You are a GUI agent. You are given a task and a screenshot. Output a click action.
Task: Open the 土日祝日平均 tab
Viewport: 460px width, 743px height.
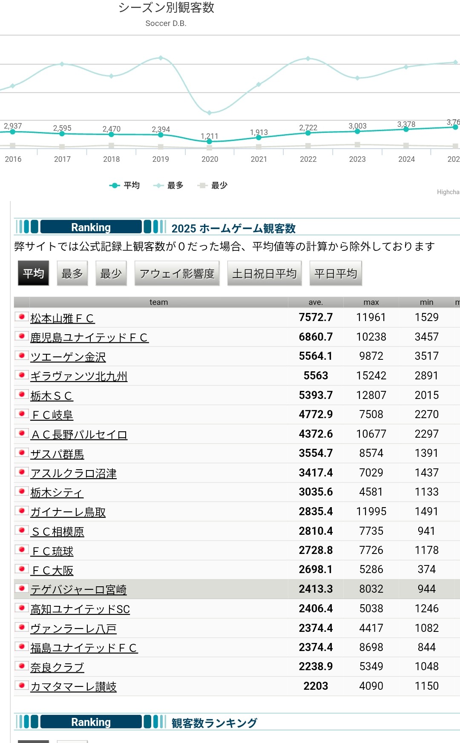[264, 273]
